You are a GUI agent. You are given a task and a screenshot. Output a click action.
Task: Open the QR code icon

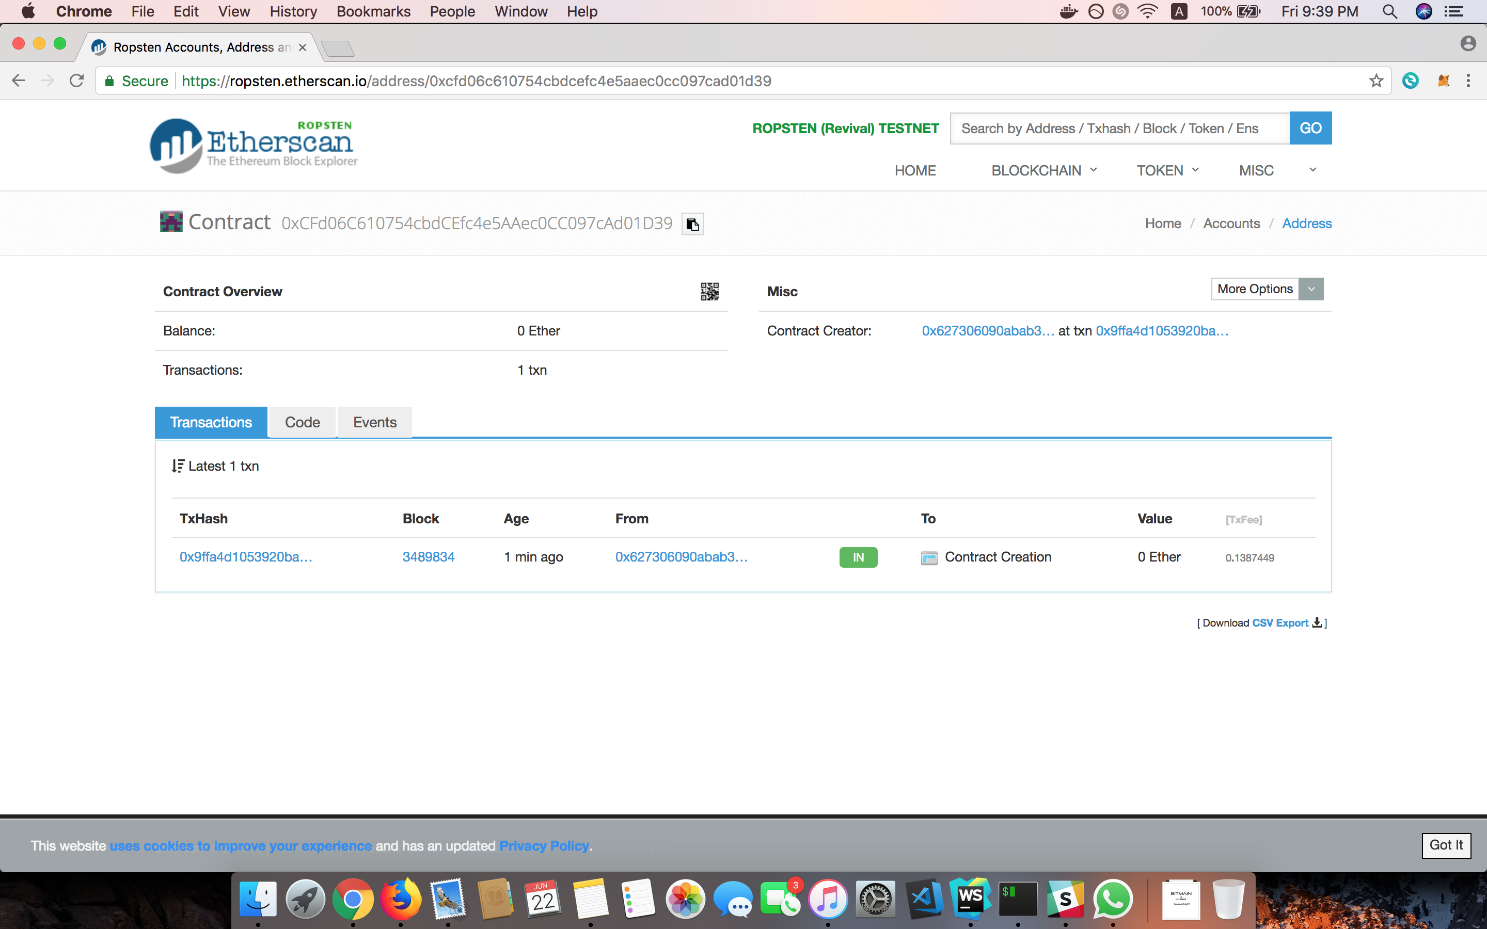pos(709,291)
